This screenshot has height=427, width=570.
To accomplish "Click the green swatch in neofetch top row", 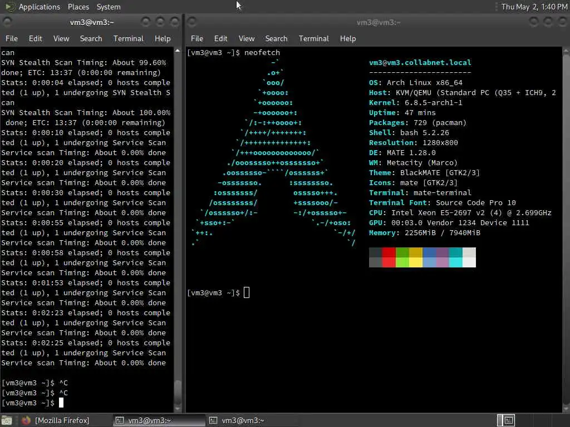I will (x=402, y=252).
